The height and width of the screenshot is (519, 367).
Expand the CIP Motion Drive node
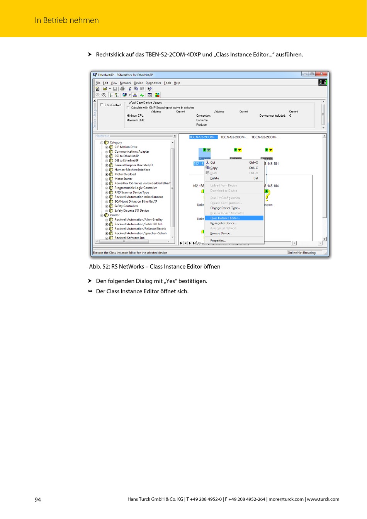[107, 147]
